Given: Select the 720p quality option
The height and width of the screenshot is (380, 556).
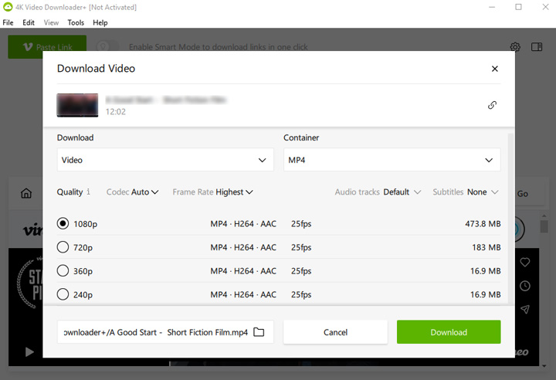Looking at the screenshot, I should (63, 247).
